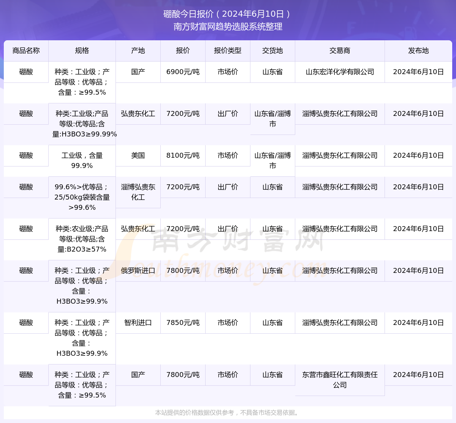Click the 7850元/吨 price cell
Image resolution: width=456 pixels, height=423 pixels.
(x=183, y=323)
